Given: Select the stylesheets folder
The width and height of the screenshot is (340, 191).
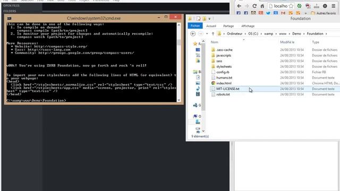Looking at the screenshot, I should (224, 66).
